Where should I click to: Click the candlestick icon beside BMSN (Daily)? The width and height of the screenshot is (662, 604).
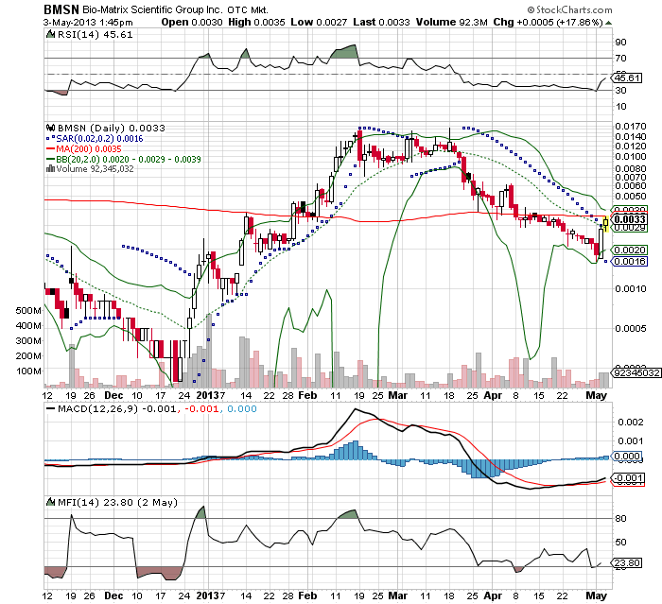[51, 128]
